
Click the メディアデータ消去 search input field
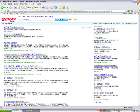click(x=37, y=19)
